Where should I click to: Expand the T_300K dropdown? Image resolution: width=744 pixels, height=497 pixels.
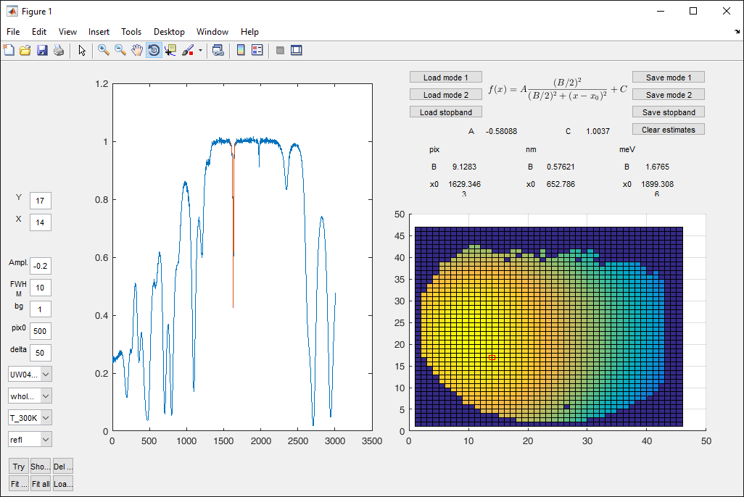point(46,417)
